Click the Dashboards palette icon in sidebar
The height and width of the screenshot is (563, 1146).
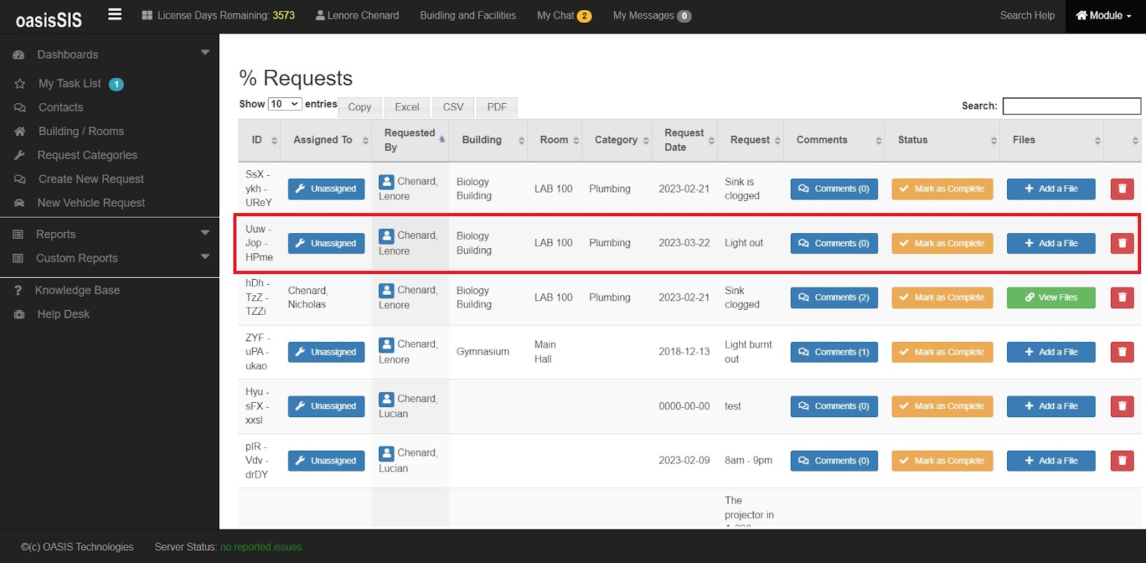[x=19, y=54]
